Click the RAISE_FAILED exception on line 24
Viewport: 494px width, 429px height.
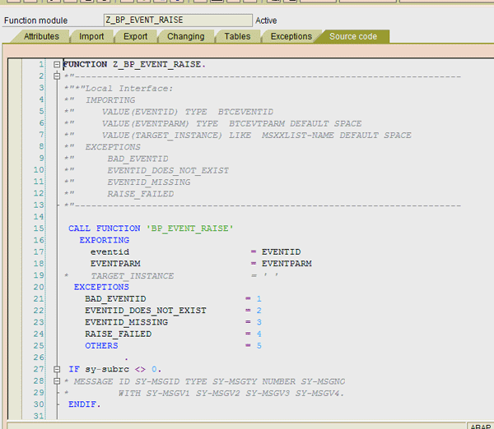point(118,334)
